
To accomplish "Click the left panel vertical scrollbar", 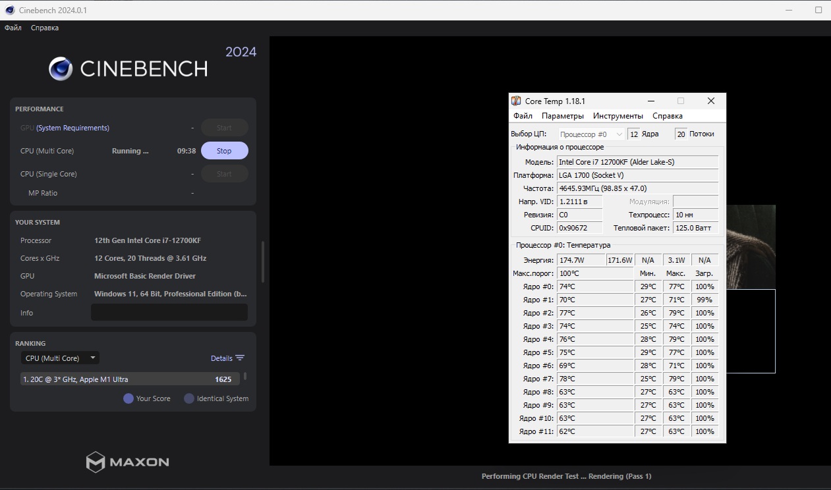I will [263, 261].
